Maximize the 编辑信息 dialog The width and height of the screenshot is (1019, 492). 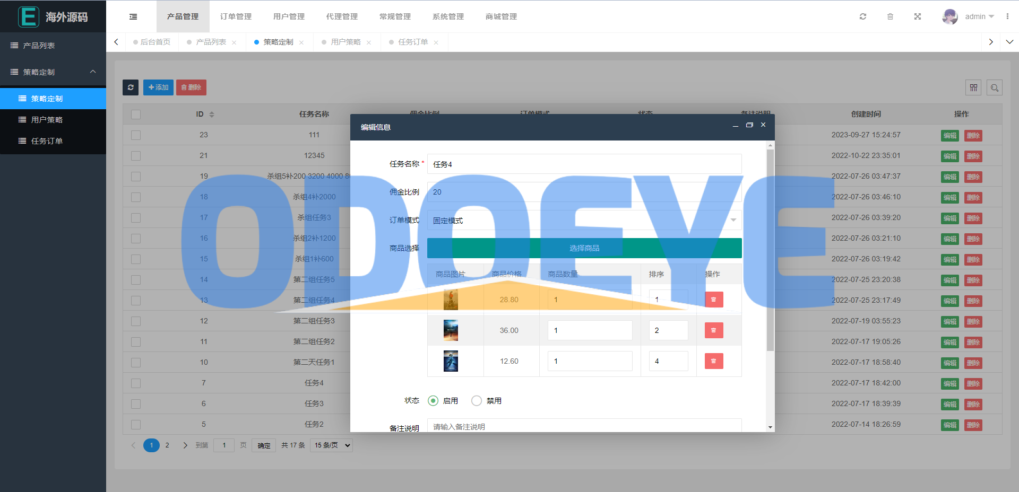[749, 125]
